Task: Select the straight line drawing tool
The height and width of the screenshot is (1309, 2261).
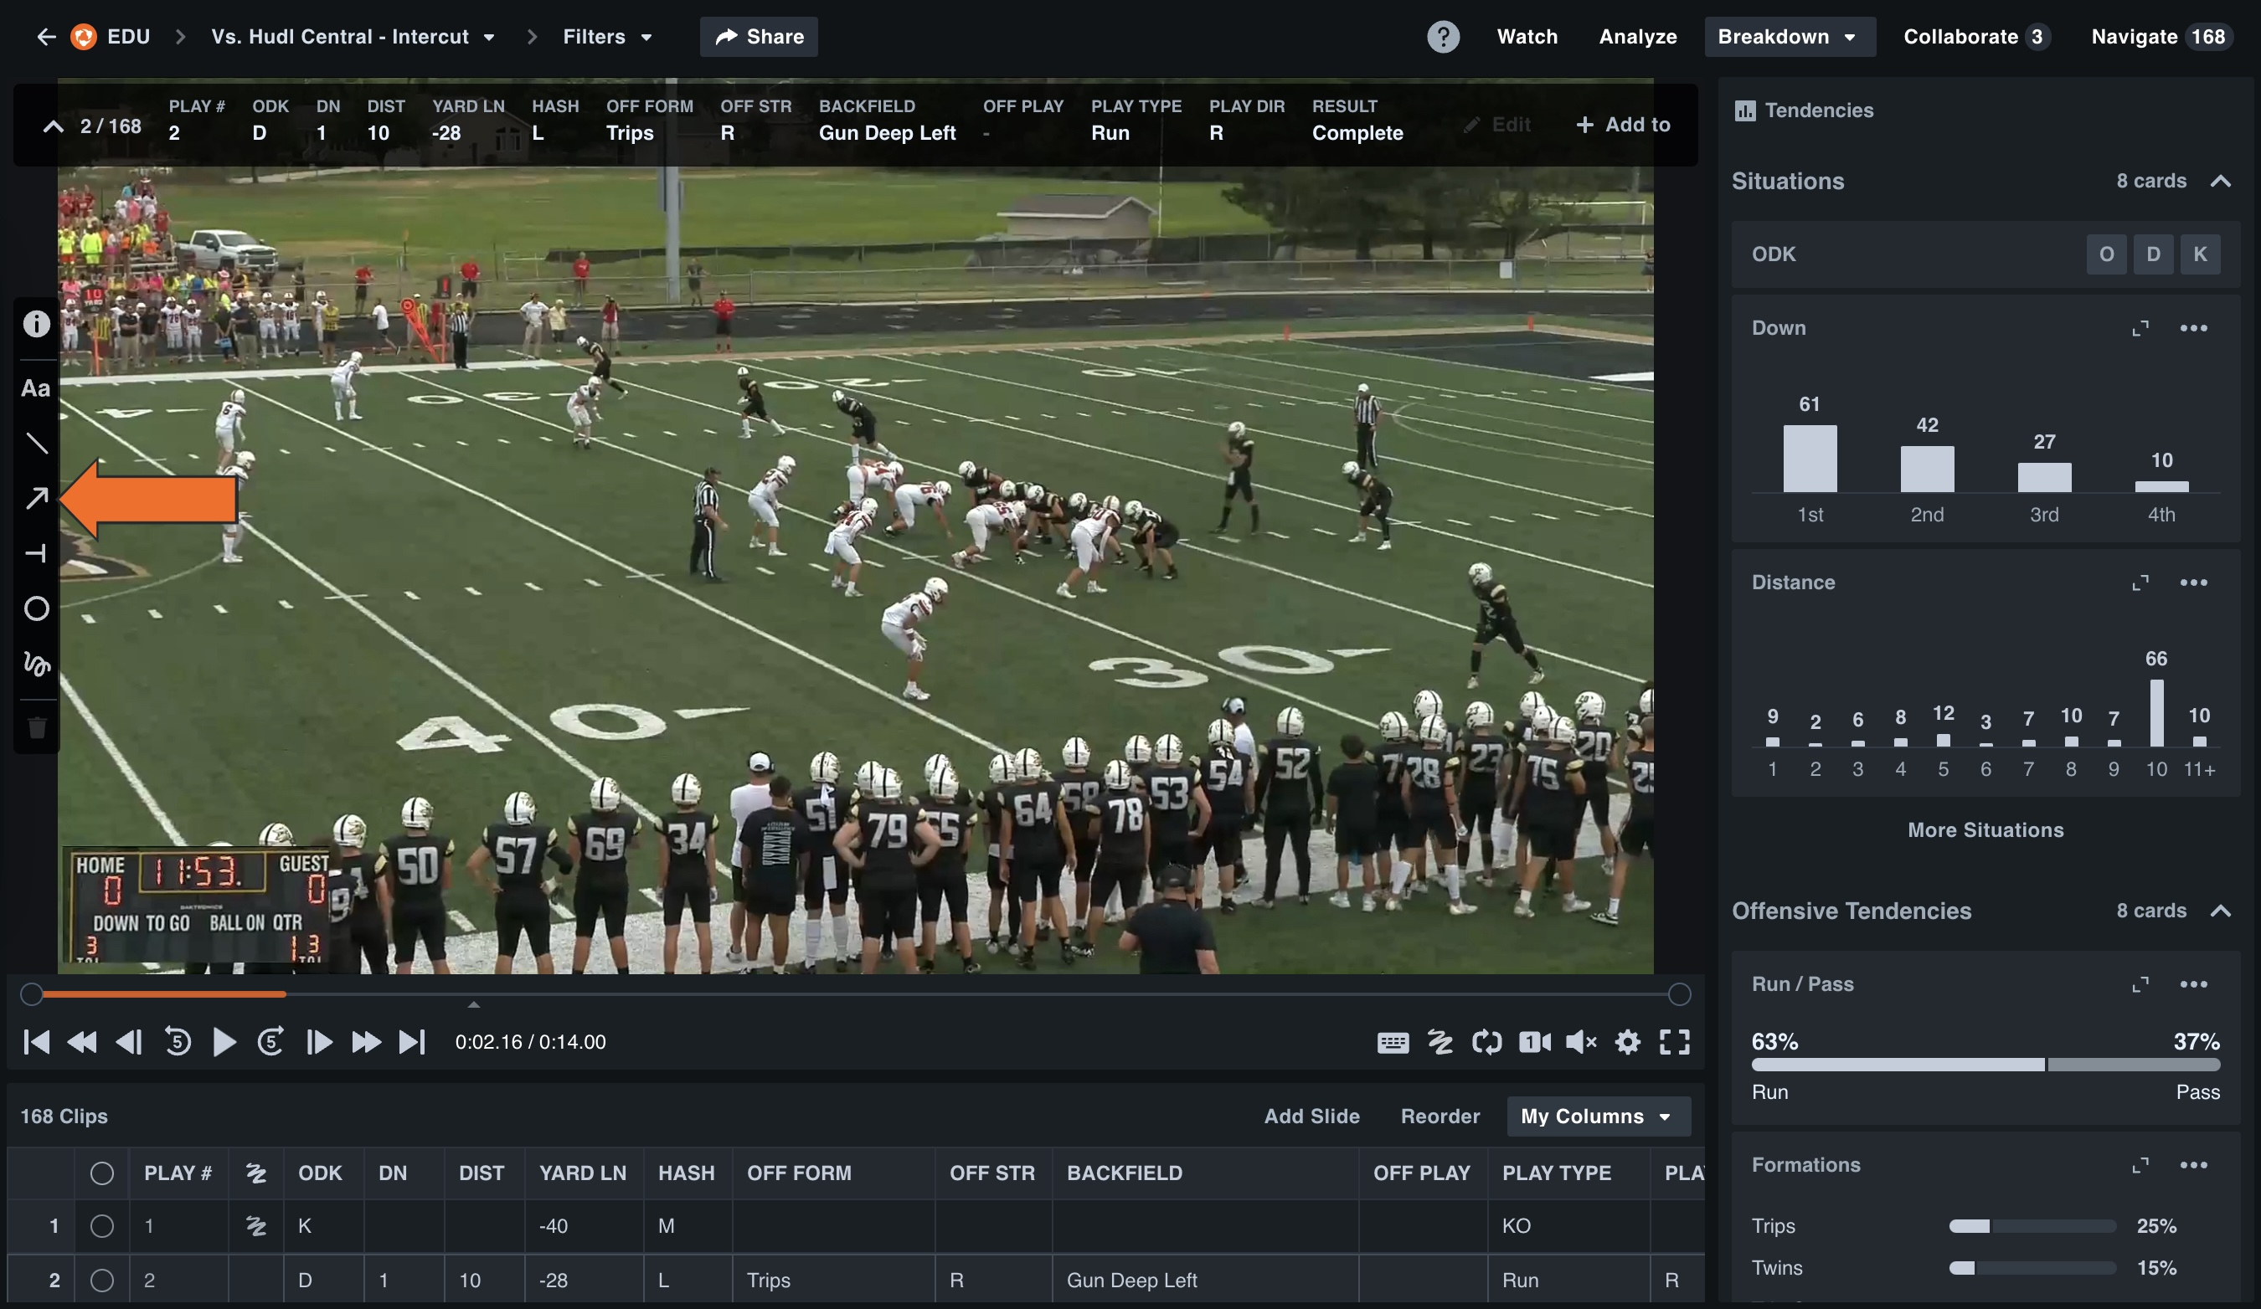Action: [x=37, y=443]
